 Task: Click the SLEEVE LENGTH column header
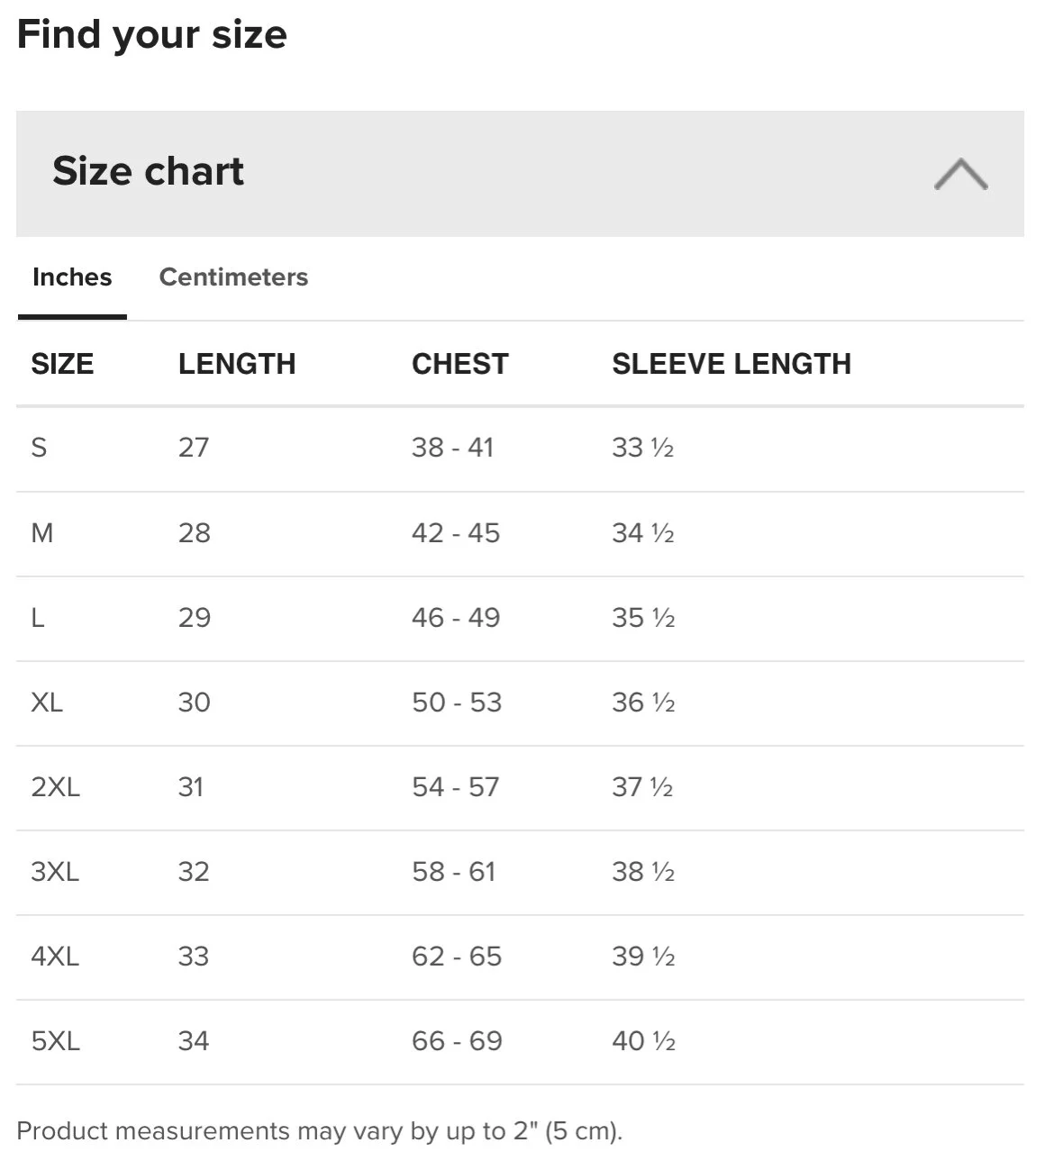pos(731,364)
